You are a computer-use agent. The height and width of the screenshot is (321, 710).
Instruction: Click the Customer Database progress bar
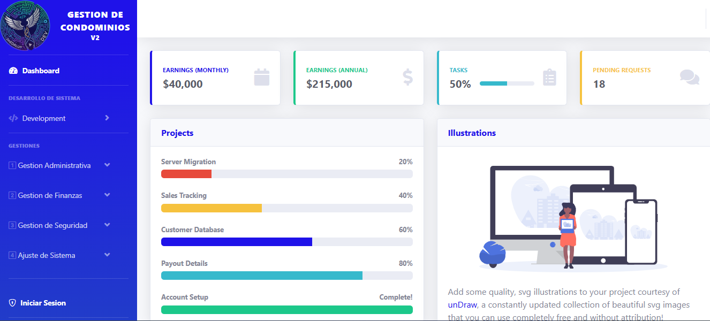(286, 242)
